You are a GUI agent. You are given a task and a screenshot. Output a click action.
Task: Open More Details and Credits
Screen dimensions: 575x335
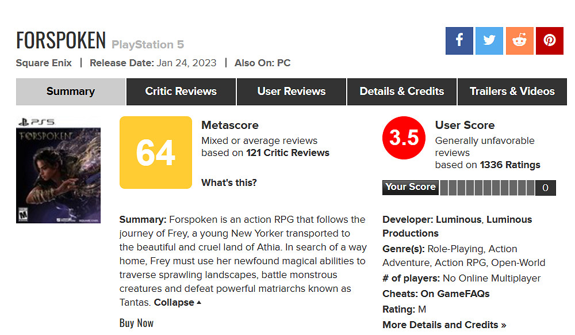(444, 325)
